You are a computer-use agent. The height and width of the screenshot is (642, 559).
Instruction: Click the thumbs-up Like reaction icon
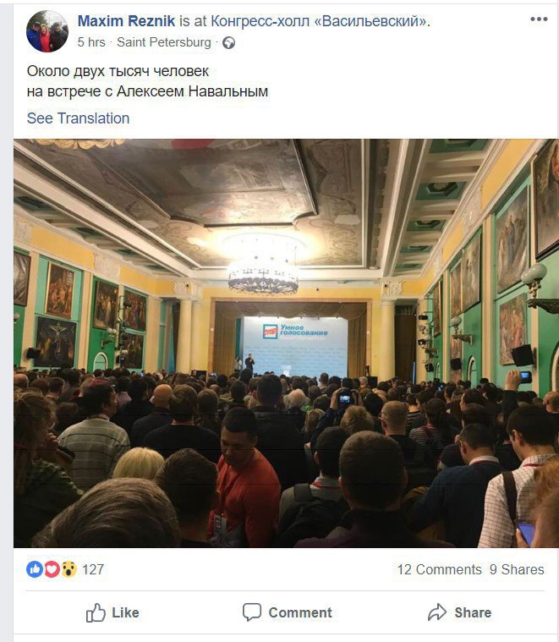[x=35, y=569]
